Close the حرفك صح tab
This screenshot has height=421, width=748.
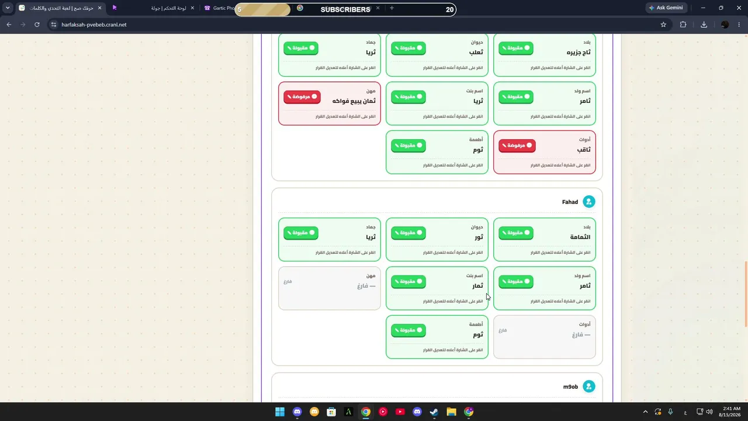tap(99, 8)
